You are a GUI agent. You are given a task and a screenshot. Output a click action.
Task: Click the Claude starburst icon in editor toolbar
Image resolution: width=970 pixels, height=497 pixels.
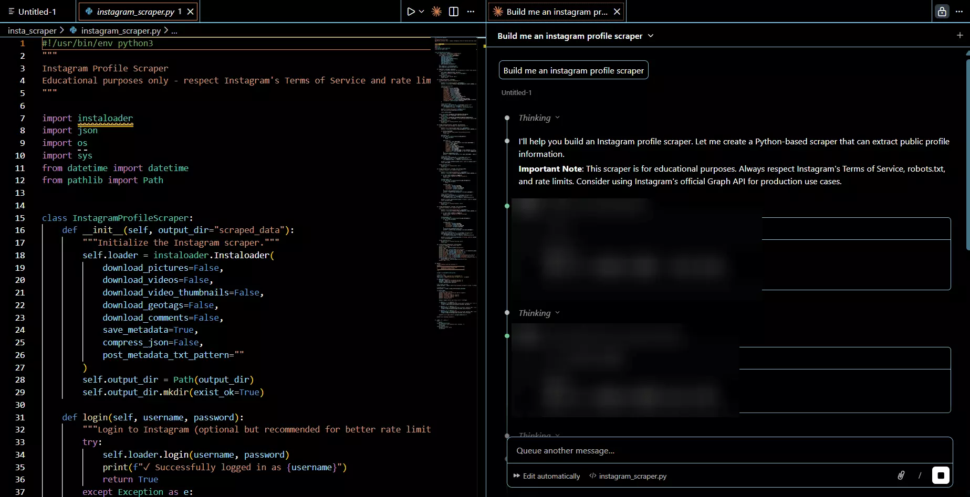coord(436,12)
